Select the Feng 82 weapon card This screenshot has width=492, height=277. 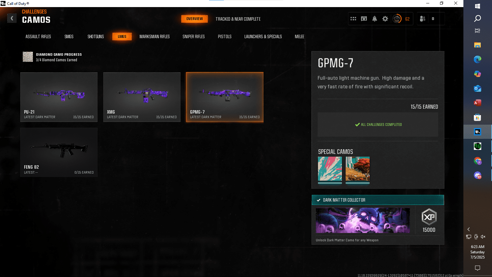[x=59, y=152]
